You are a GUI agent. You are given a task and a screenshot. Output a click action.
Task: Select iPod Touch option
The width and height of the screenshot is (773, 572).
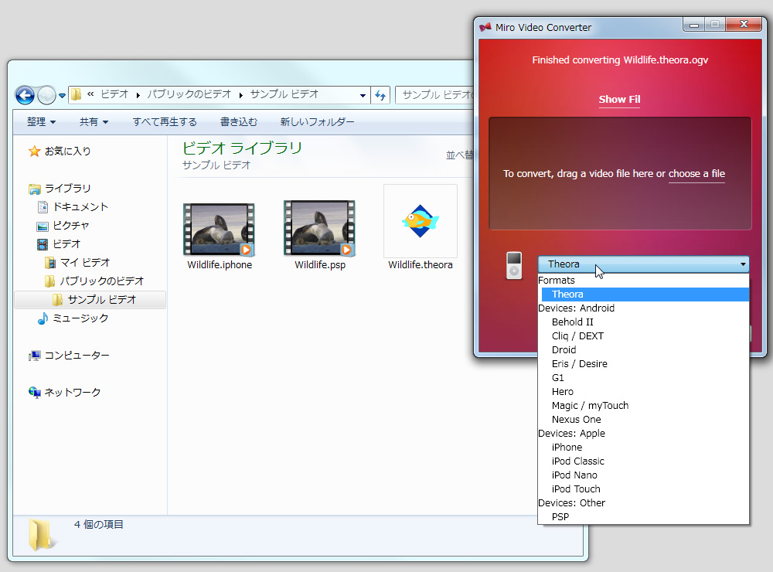645,489
